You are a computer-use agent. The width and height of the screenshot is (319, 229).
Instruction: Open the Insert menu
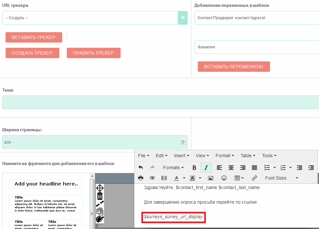182,156
